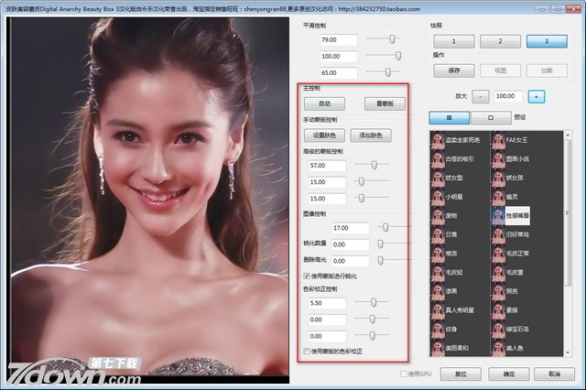Click the 真人秀明星 preset icon
This screenshot has width=586, height=390.
coord(438,309)
